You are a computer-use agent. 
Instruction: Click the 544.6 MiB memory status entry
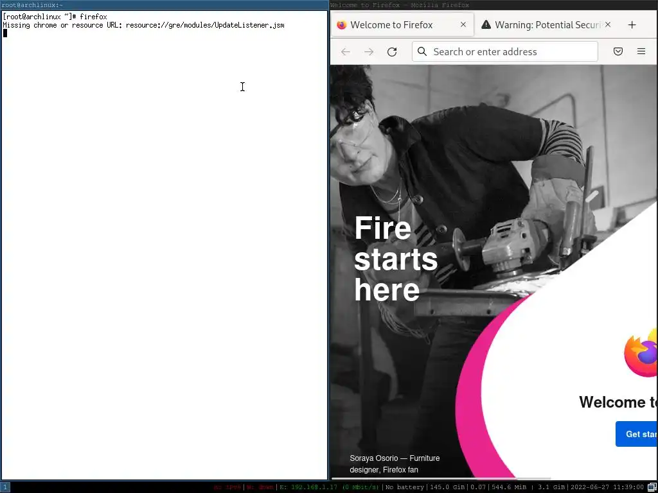510,487
